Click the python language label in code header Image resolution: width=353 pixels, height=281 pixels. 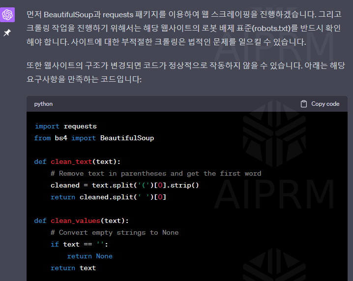(43, 104)
